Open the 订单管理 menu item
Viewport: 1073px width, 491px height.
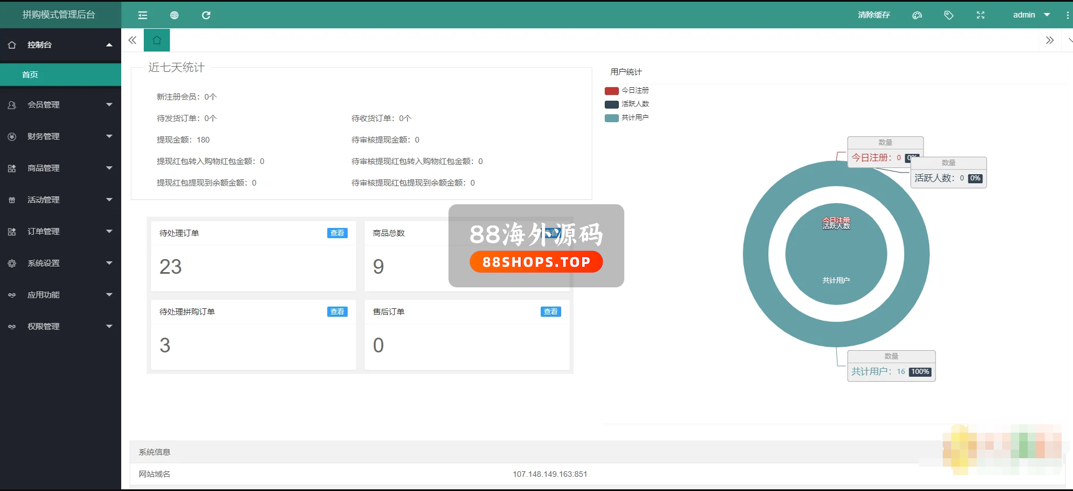[60, 231]
